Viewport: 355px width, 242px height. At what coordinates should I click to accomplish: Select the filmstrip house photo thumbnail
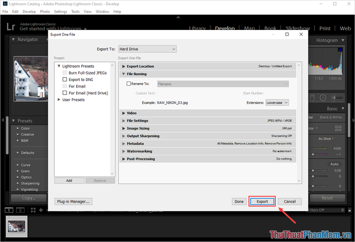(x=17, y=226)
